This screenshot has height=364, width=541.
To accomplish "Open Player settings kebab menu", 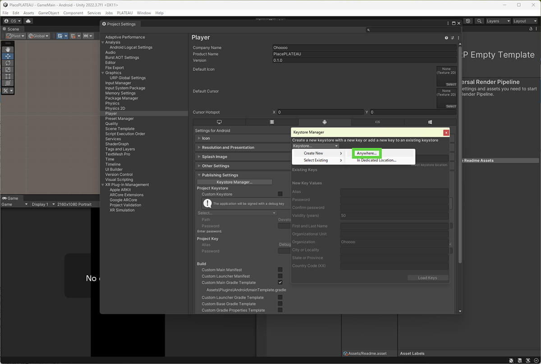I will [x=458, y=38].
